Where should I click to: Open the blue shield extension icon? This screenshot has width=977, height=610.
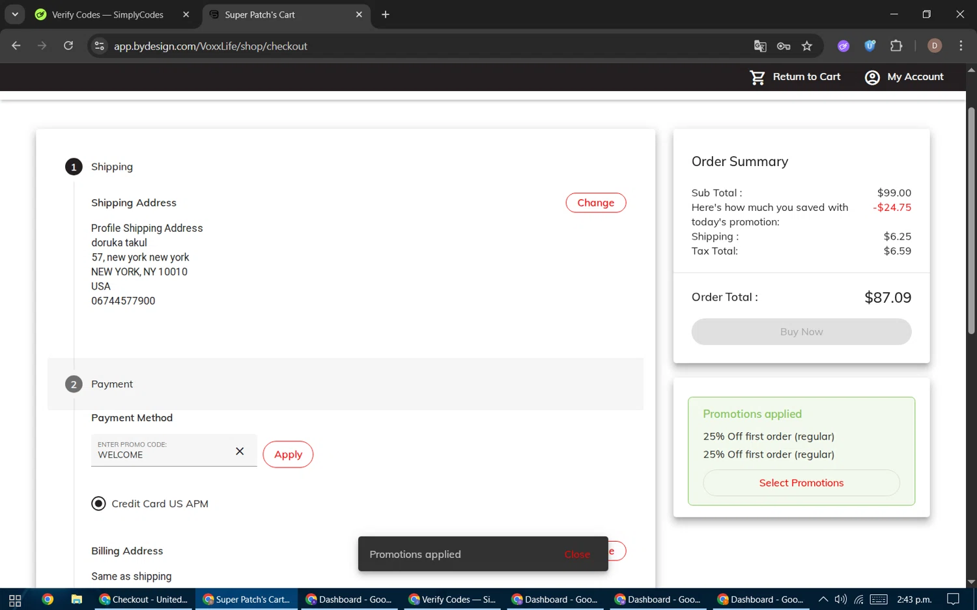(x=870, y=46)
